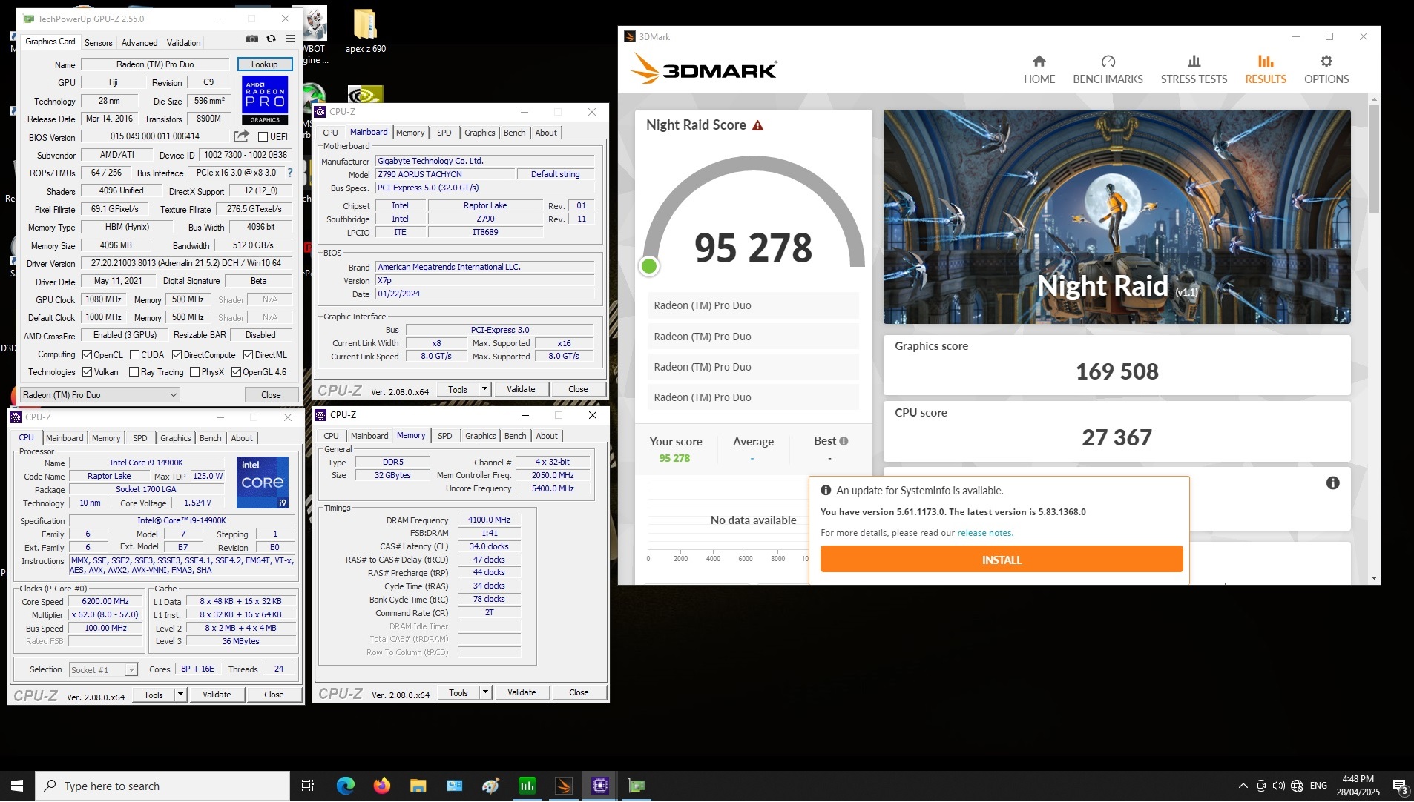Take a GPU-Z screenshot with camera icon
The width and height of the screenshot is (1414, 802).
pyautogui.click(x=252, y=39)
